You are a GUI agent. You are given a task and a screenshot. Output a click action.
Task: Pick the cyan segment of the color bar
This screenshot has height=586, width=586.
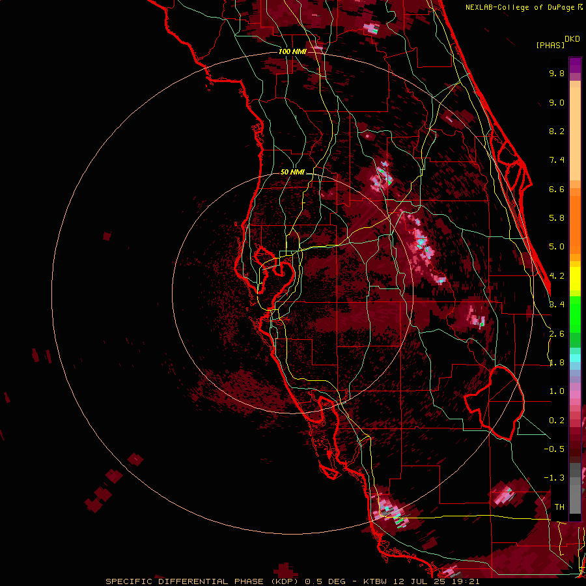(x=575, y=358)
